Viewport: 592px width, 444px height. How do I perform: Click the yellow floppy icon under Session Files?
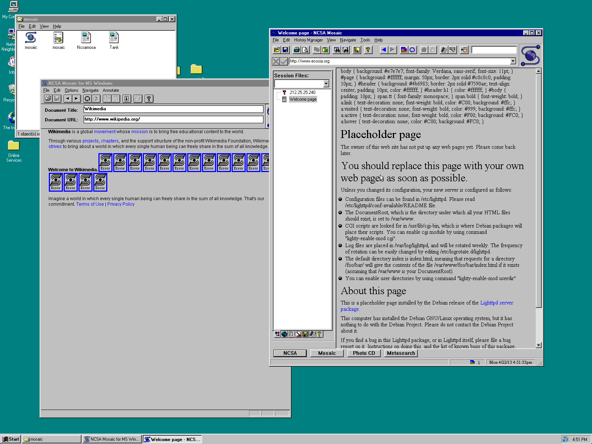[306, 334]
